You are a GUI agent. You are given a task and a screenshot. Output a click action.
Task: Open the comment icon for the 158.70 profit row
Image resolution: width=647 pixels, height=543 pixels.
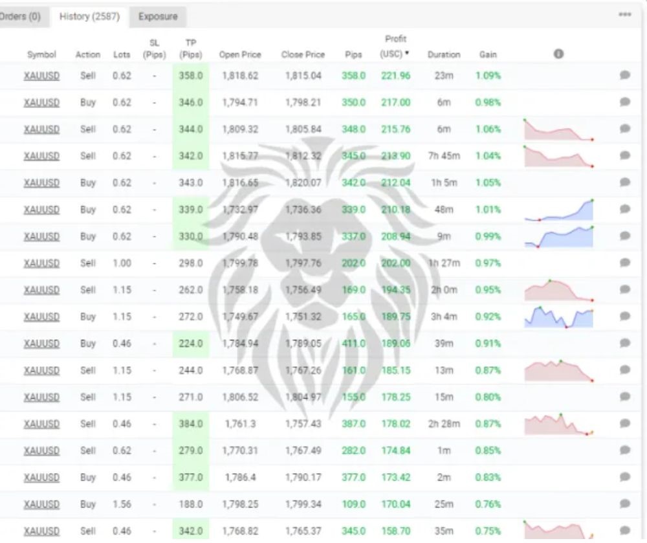click(625, 531)
